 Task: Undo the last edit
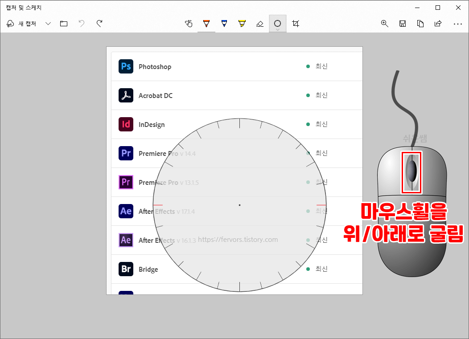(x=81, y=24)
